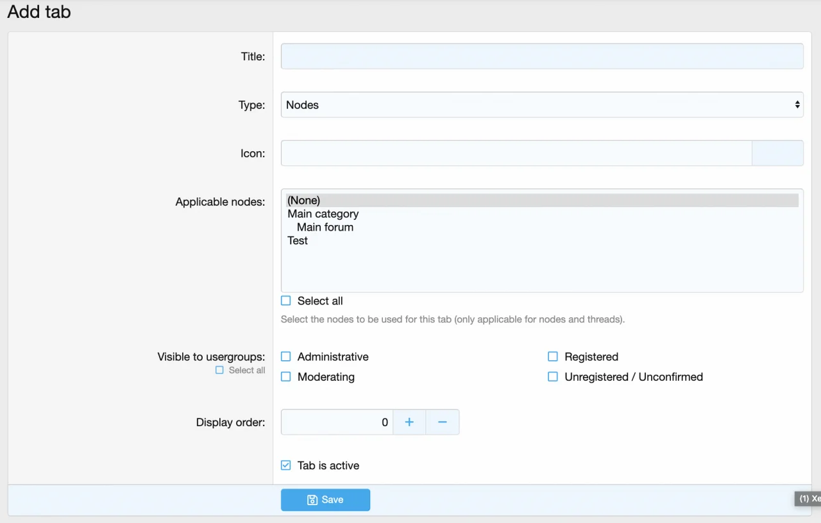Screen dimensions: 821x523
Task: Check Select all below the nodes list
Action: [x=286, y=301]
